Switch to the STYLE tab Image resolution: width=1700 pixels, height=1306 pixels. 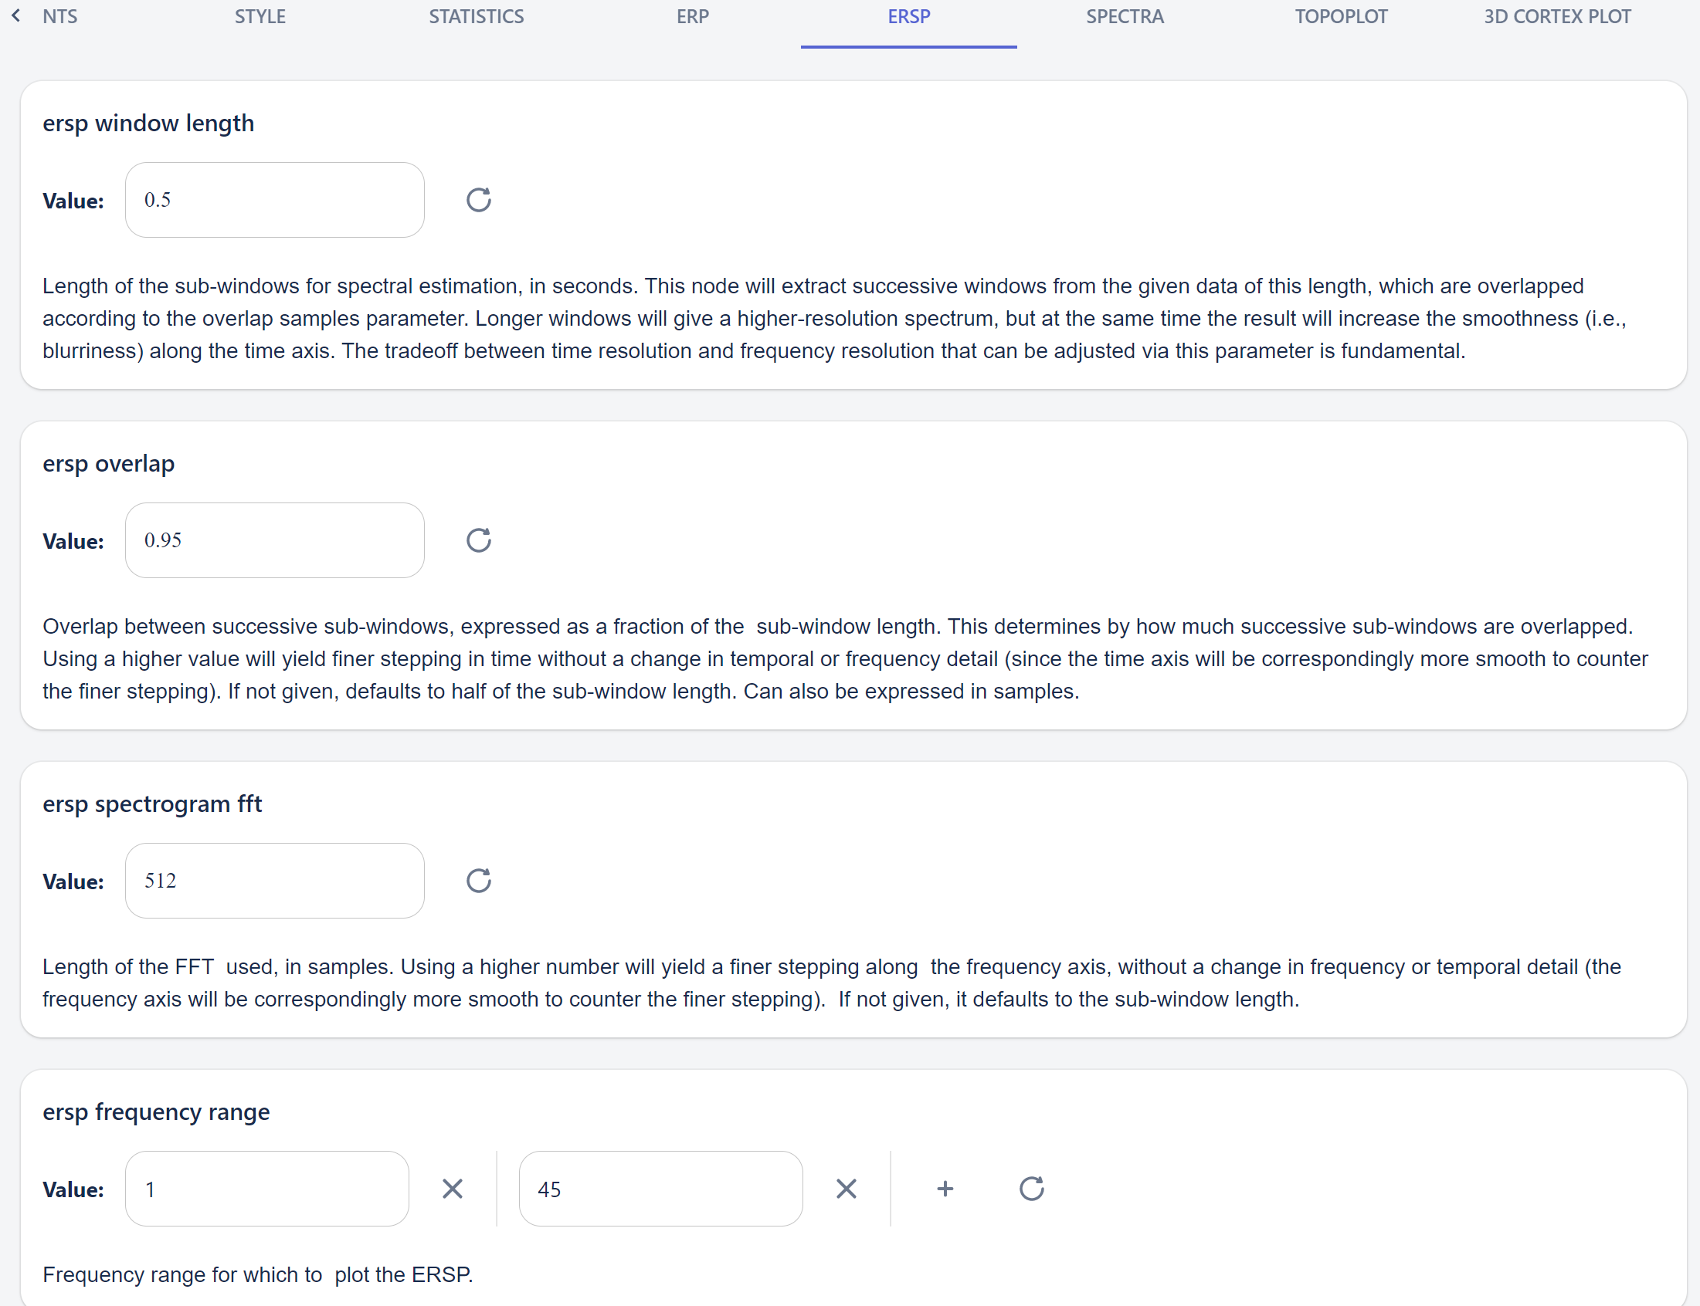click(x=260, y=17)
